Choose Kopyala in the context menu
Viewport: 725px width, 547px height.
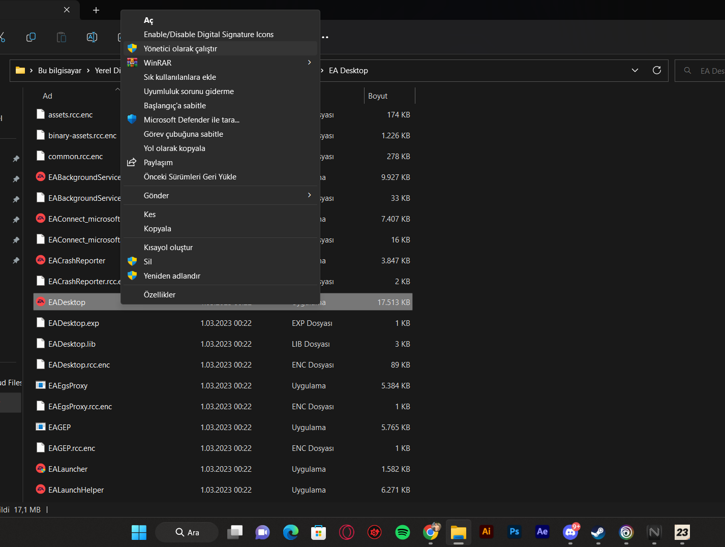(x=220, y=229)
